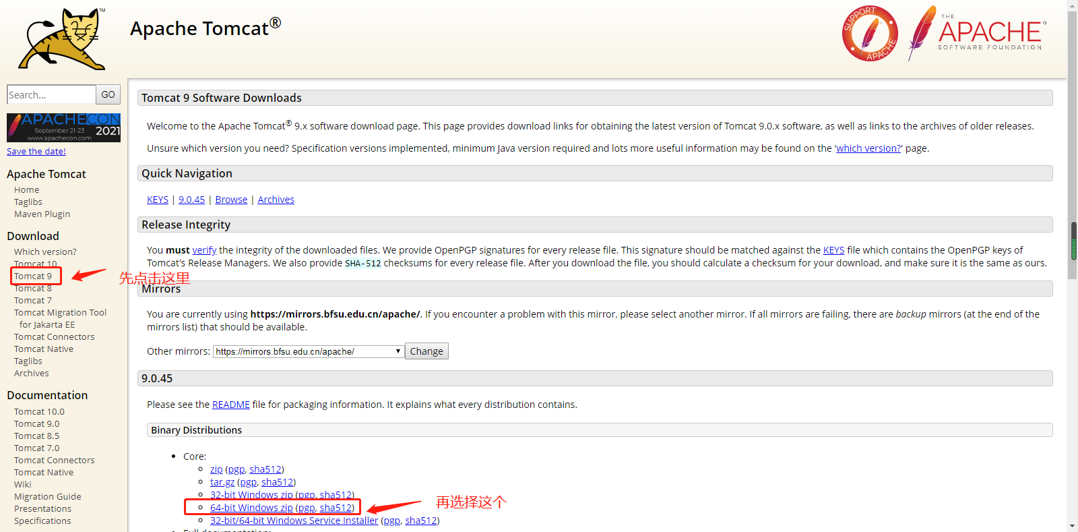Open Tomcat 7 download page
This screenshot has width=1078, height=532.
[33, 301]
